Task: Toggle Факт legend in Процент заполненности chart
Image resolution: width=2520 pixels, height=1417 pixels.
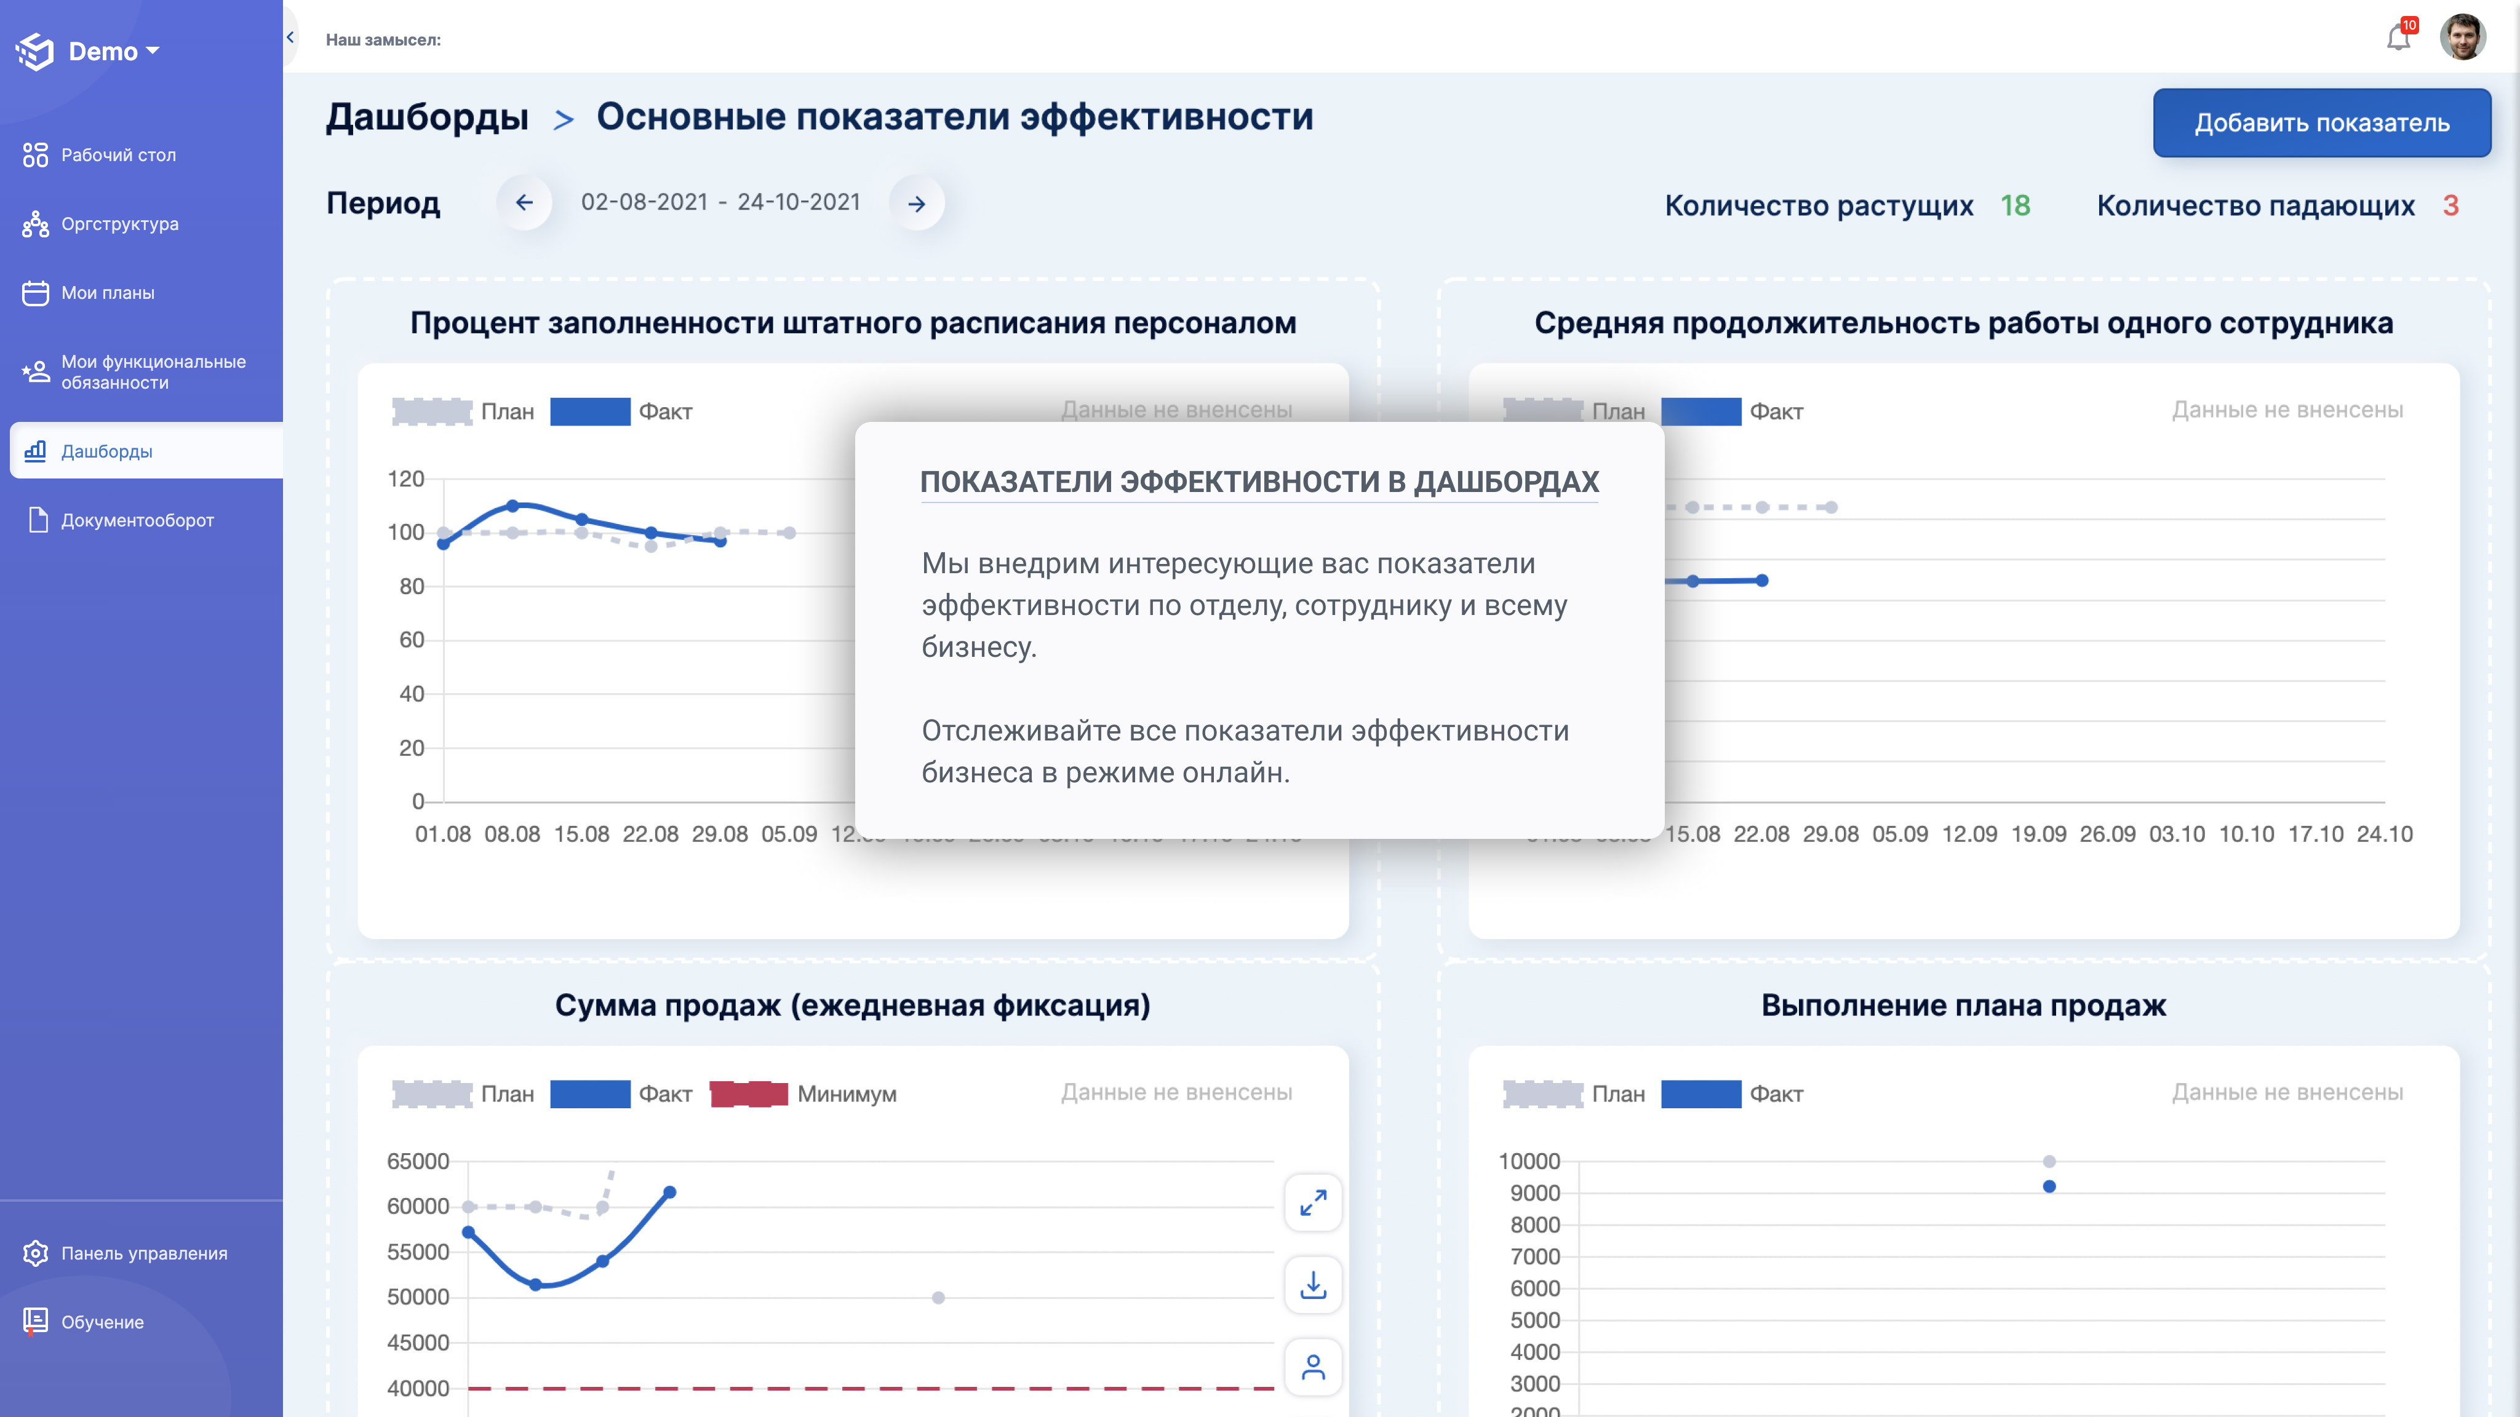Action: click(x=621, y=411)
